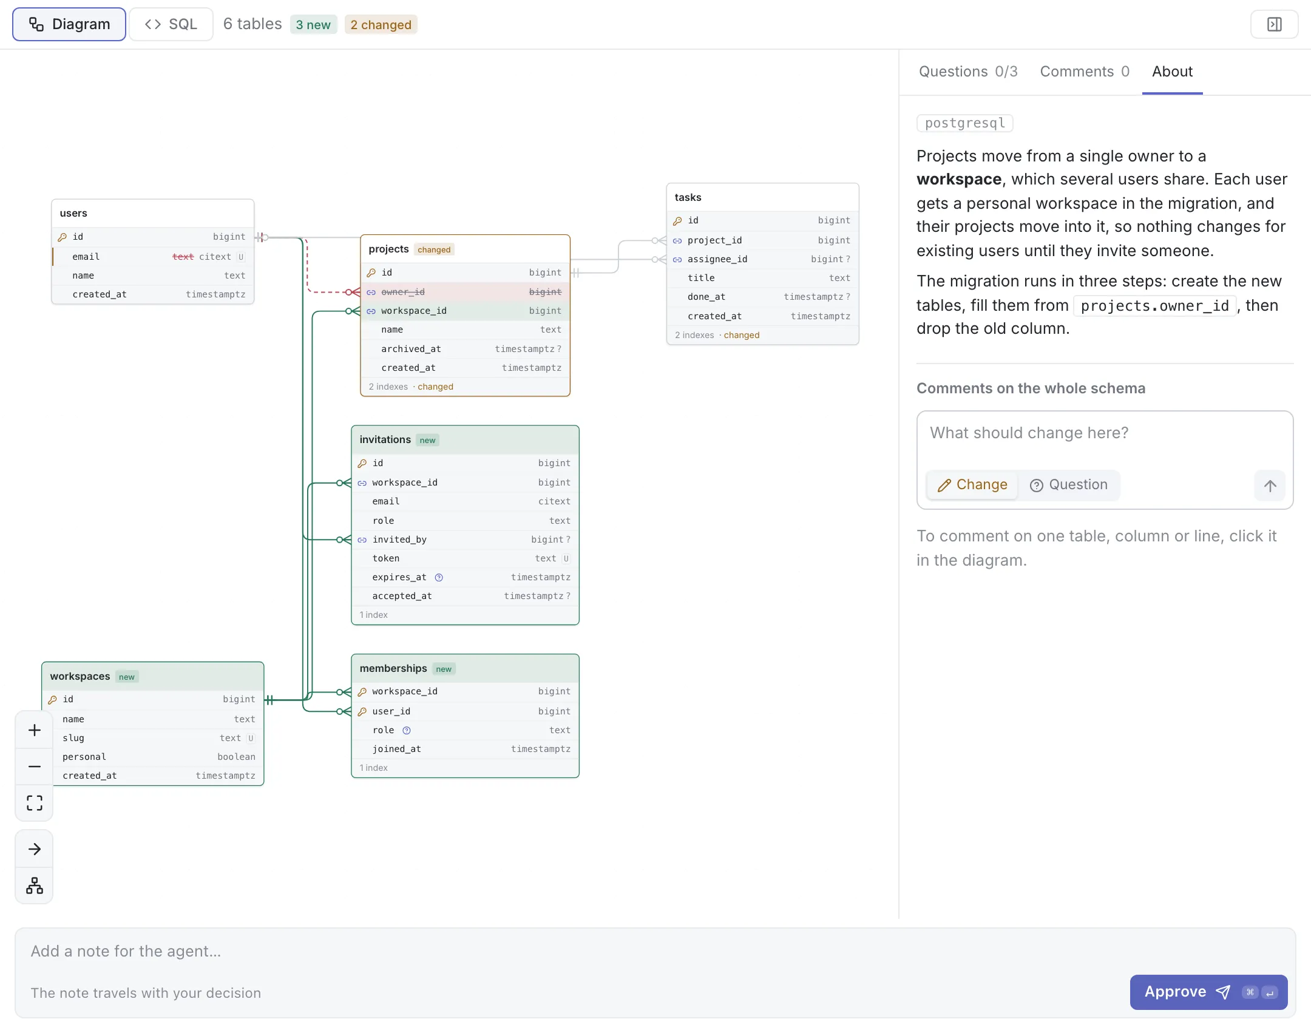1311x1033 pixels.
Task: Click the tasks table header
Action: pyautogui.click(x=763, y=197)
